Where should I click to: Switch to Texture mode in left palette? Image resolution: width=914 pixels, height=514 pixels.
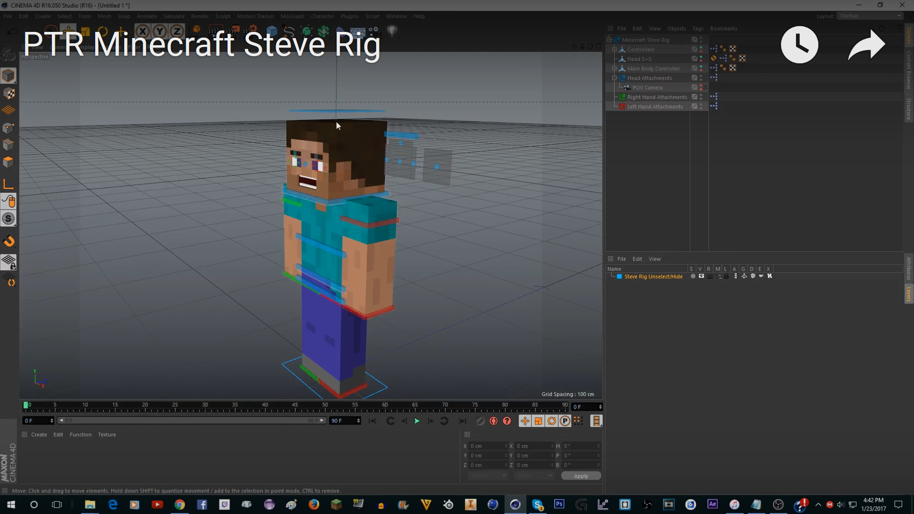tap(9, 93)
